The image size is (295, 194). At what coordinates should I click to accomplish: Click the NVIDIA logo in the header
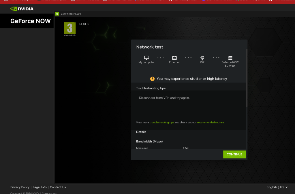[22, 9]
